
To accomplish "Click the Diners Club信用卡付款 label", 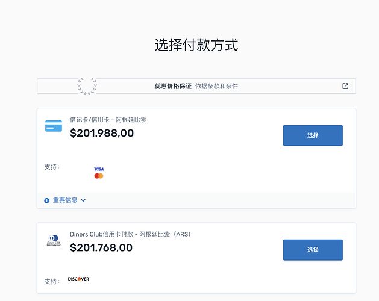I will (130, 234).
